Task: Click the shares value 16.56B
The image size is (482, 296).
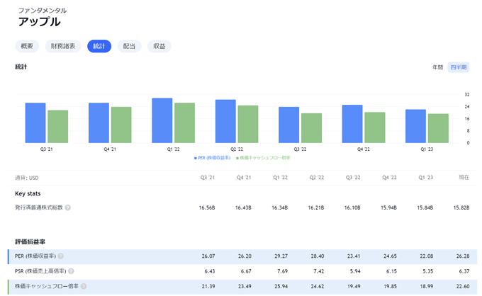Action: (207, 207)
